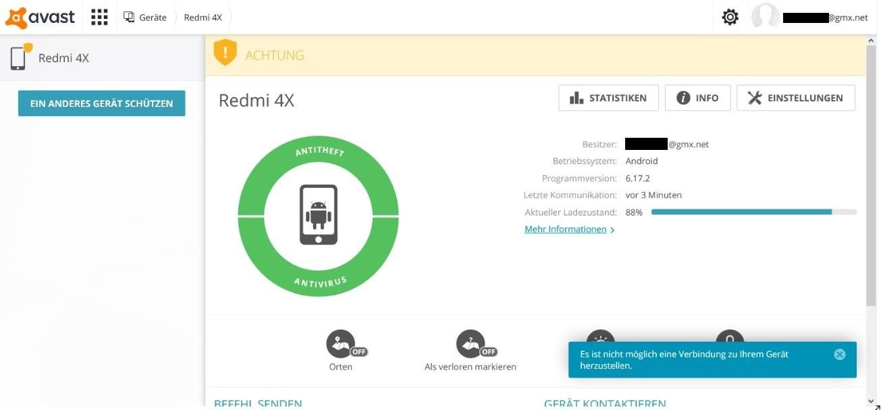Screen dimensions: 881x410
Task: Click the Betriebssystem value Android
Action: pyautogui.click(x=641, y=161)
